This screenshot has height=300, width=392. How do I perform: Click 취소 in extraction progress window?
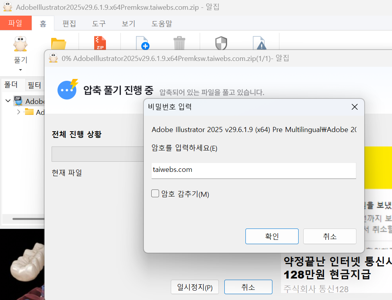(248, 287)
